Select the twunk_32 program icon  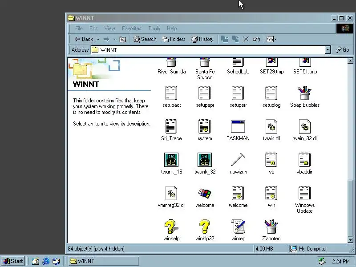coord(205,160)
